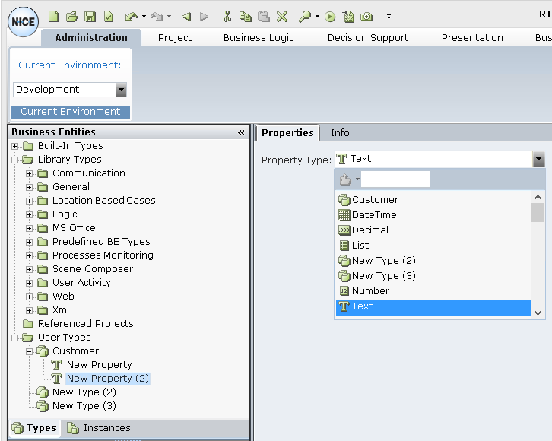Switch to the Business Logic tab

coord(259,37)
